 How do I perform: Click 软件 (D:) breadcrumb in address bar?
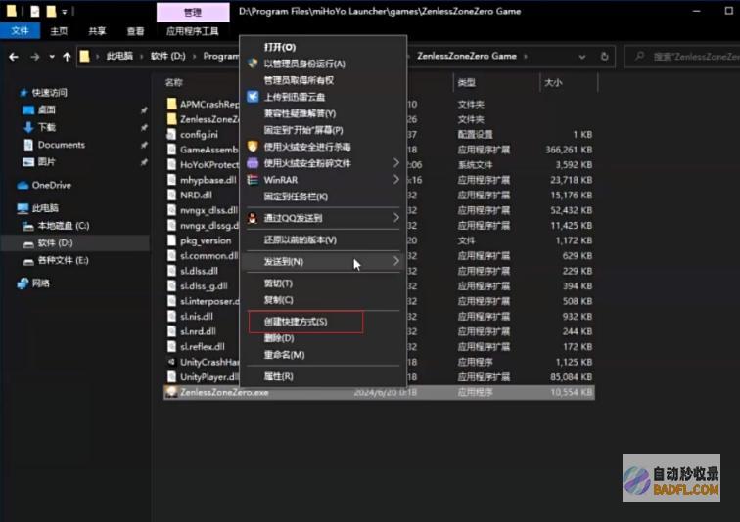point(167,56)
